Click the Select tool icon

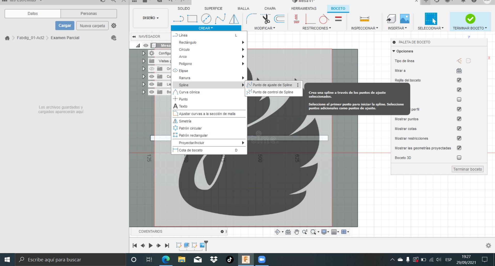431,19
